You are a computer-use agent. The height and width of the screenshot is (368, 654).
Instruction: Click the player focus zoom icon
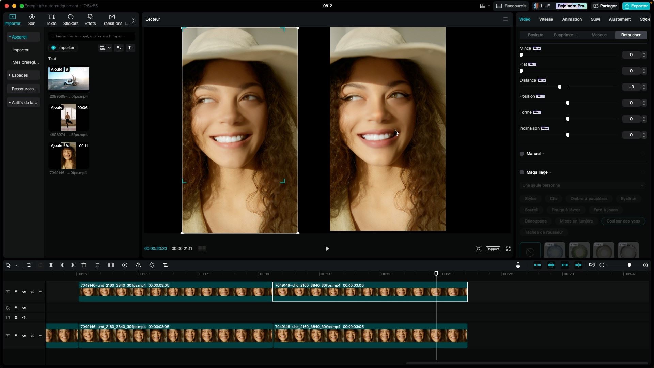[479, 249]
